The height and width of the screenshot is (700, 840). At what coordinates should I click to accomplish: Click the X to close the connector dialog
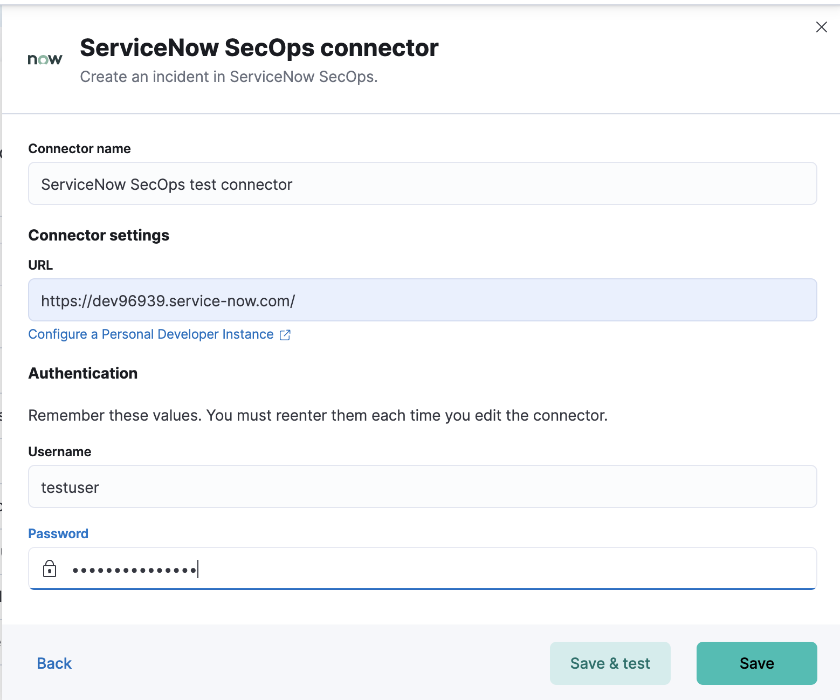click(x=821, y=27)
